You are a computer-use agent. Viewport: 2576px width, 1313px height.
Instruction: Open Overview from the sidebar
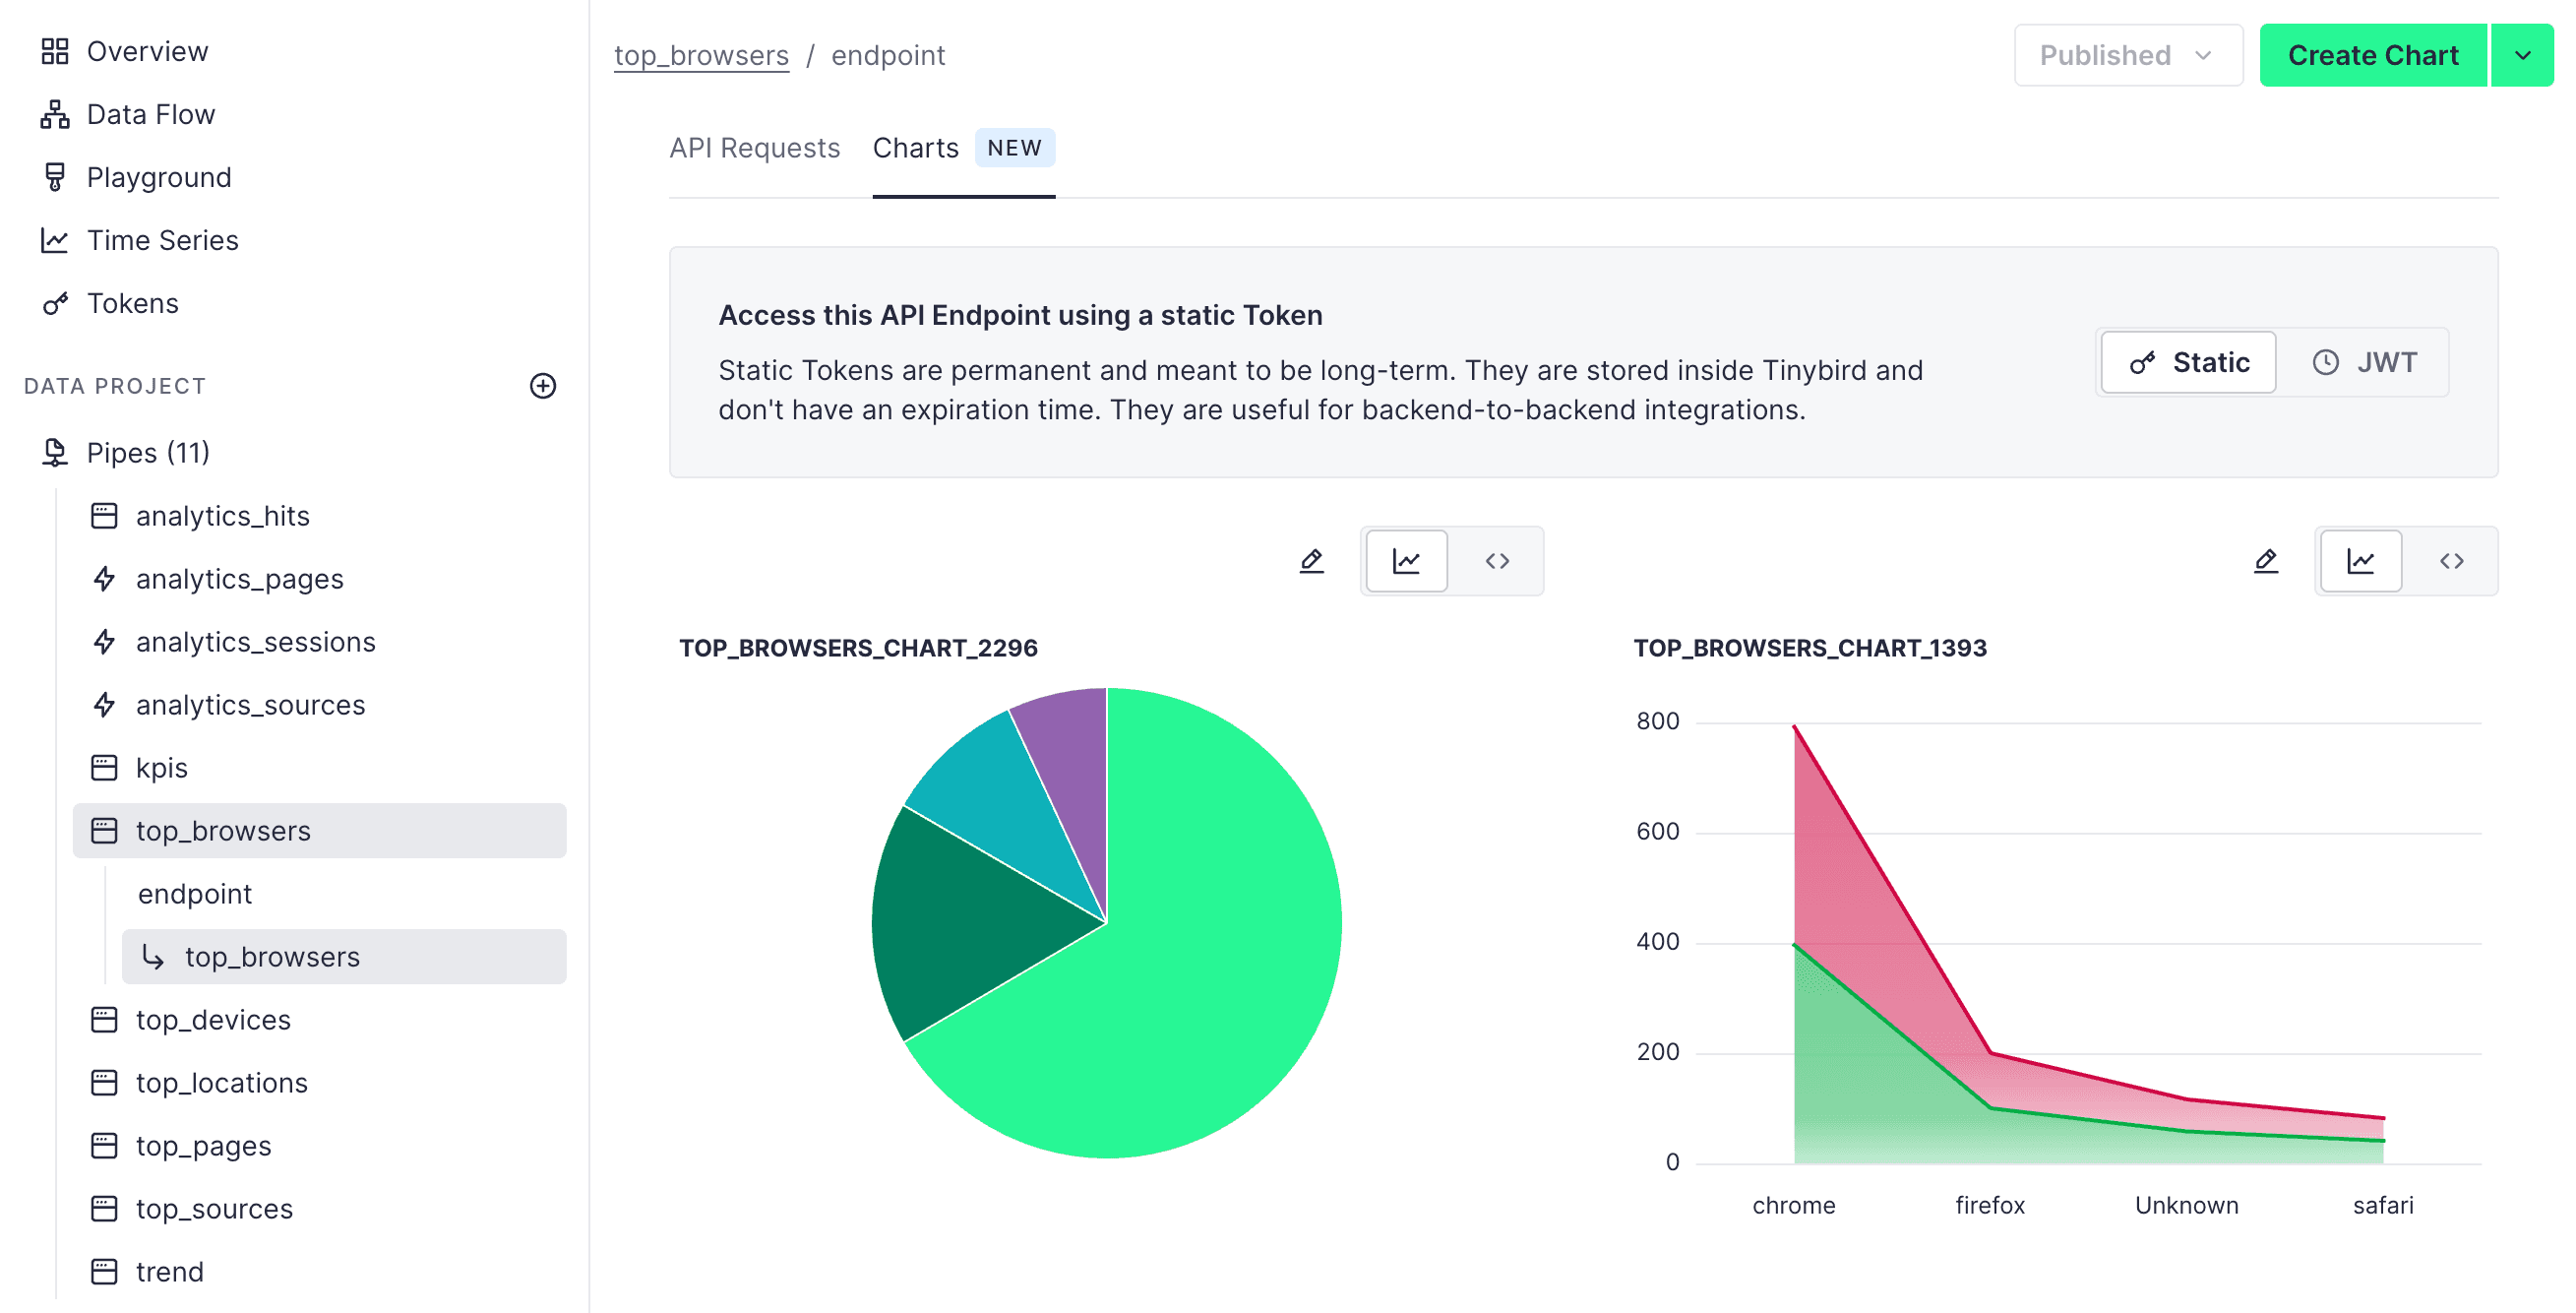[147, 51]
